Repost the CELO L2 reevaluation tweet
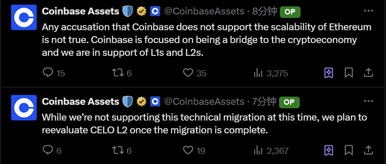Screen dimensions: 386x164 [x=117, y=150]
